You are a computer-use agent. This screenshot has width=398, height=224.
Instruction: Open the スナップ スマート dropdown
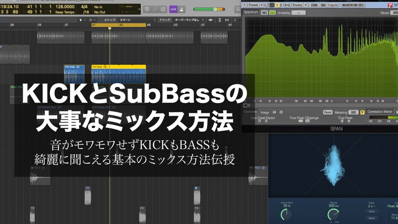[138, 20]
